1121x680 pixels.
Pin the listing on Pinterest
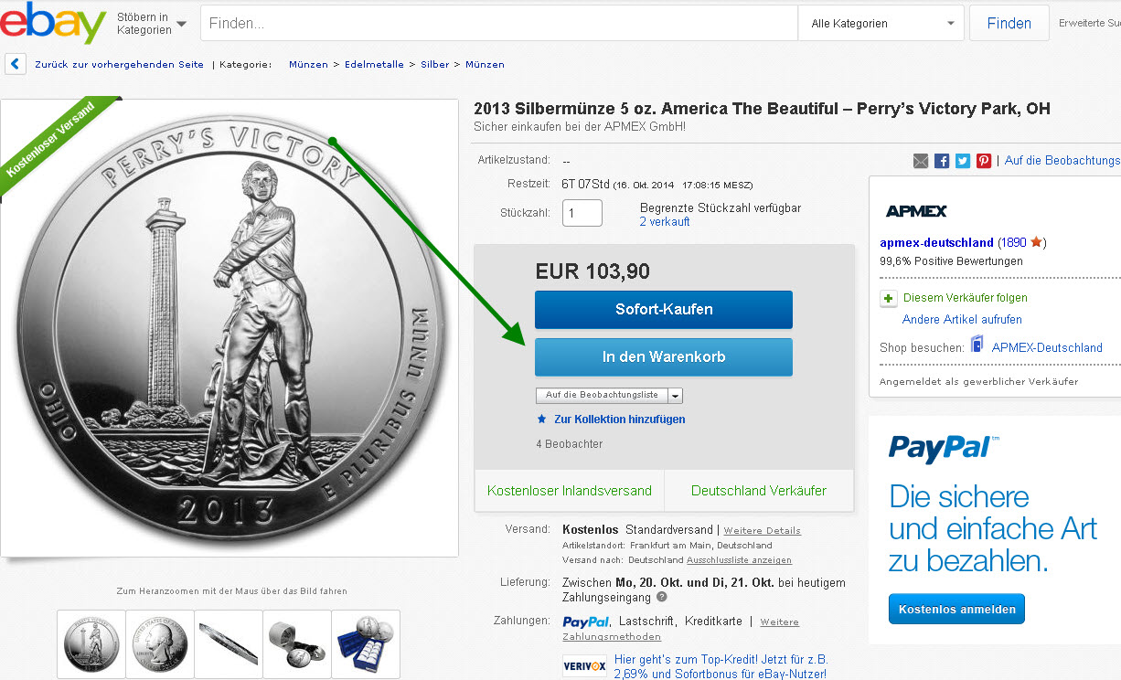984,161
